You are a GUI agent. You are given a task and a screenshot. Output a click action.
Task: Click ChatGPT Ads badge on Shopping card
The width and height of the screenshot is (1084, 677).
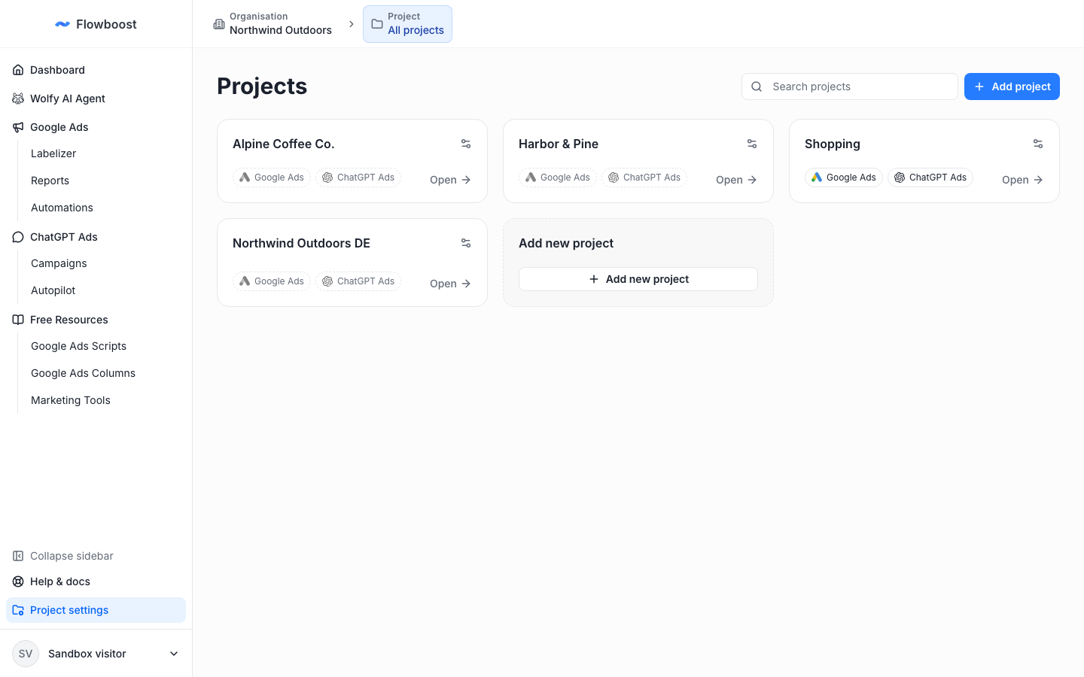[930, 178]
